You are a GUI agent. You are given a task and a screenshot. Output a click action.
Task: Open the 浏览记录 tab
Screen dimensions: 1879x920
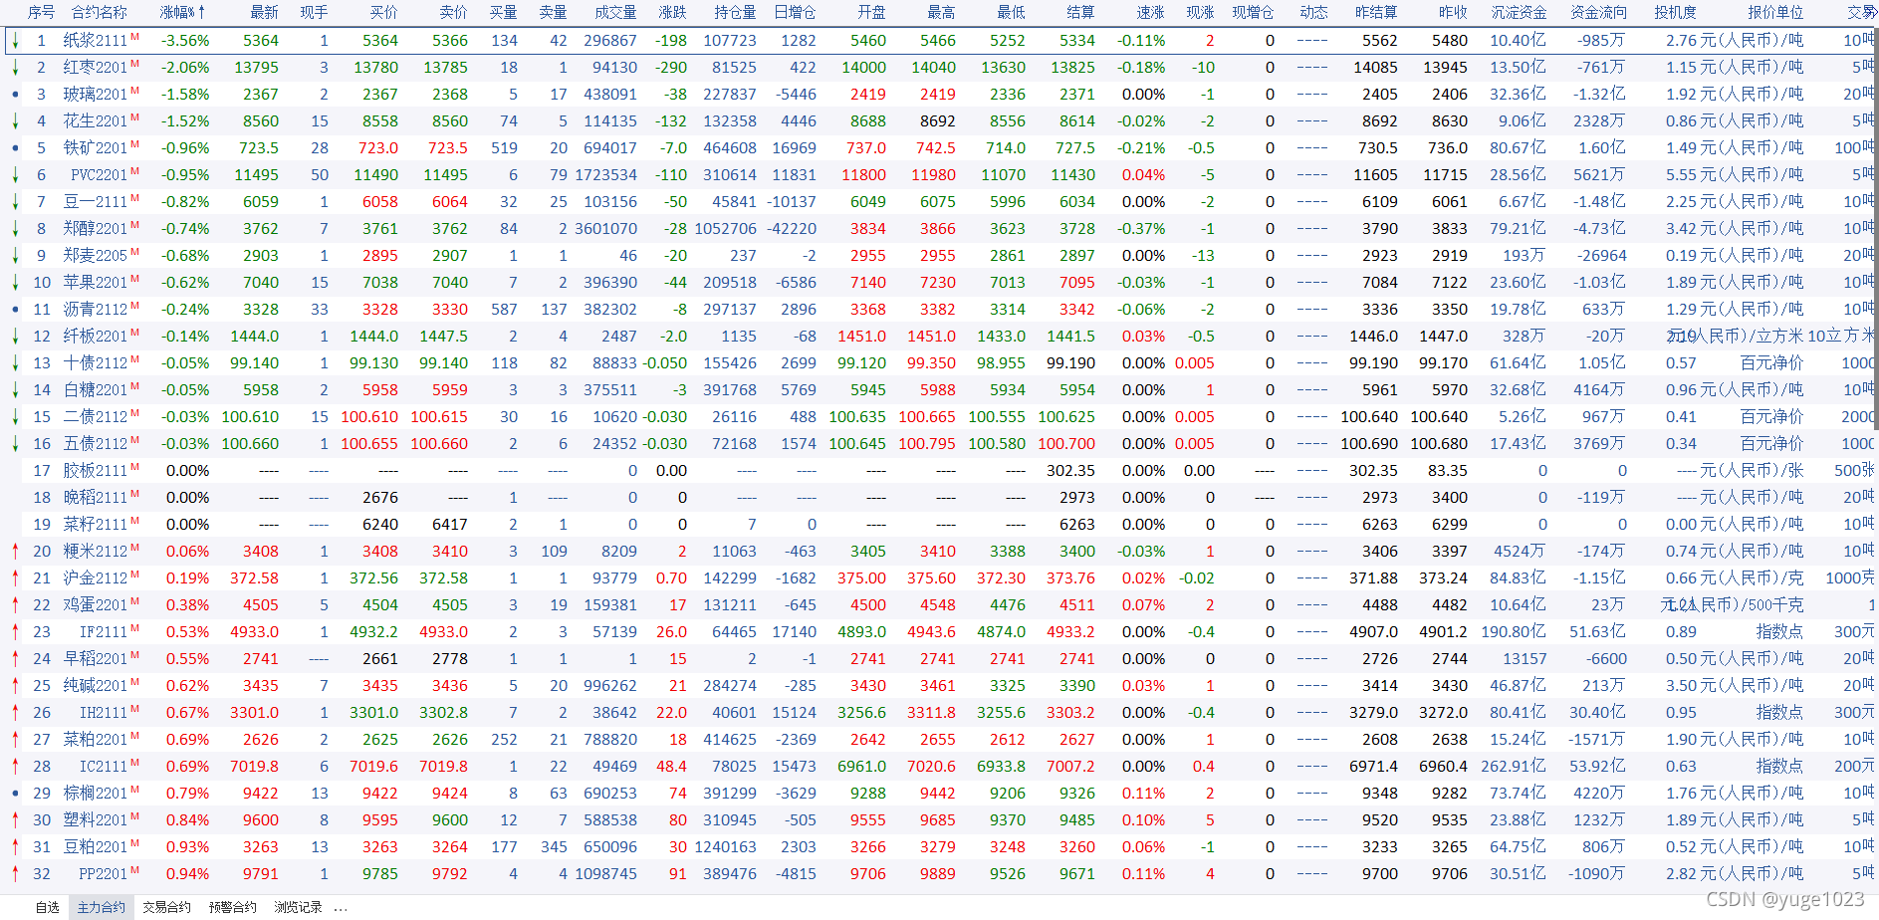[298, 907]
